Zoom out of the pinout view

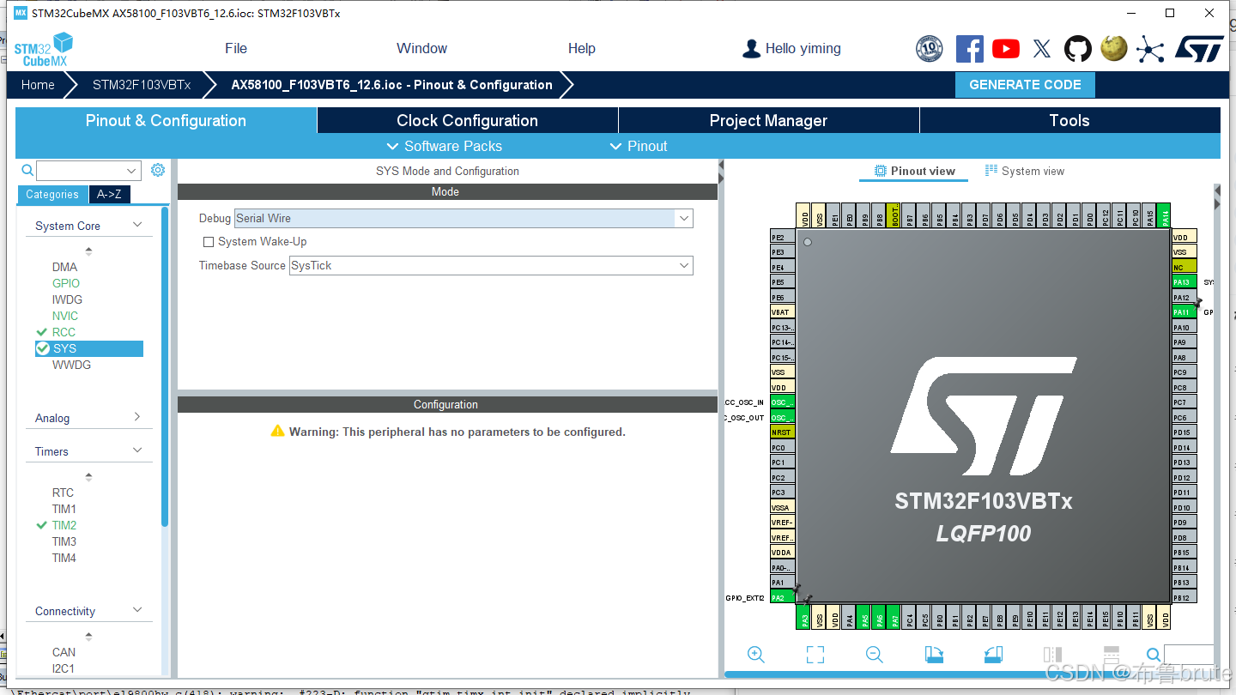[x=875, y=655]
